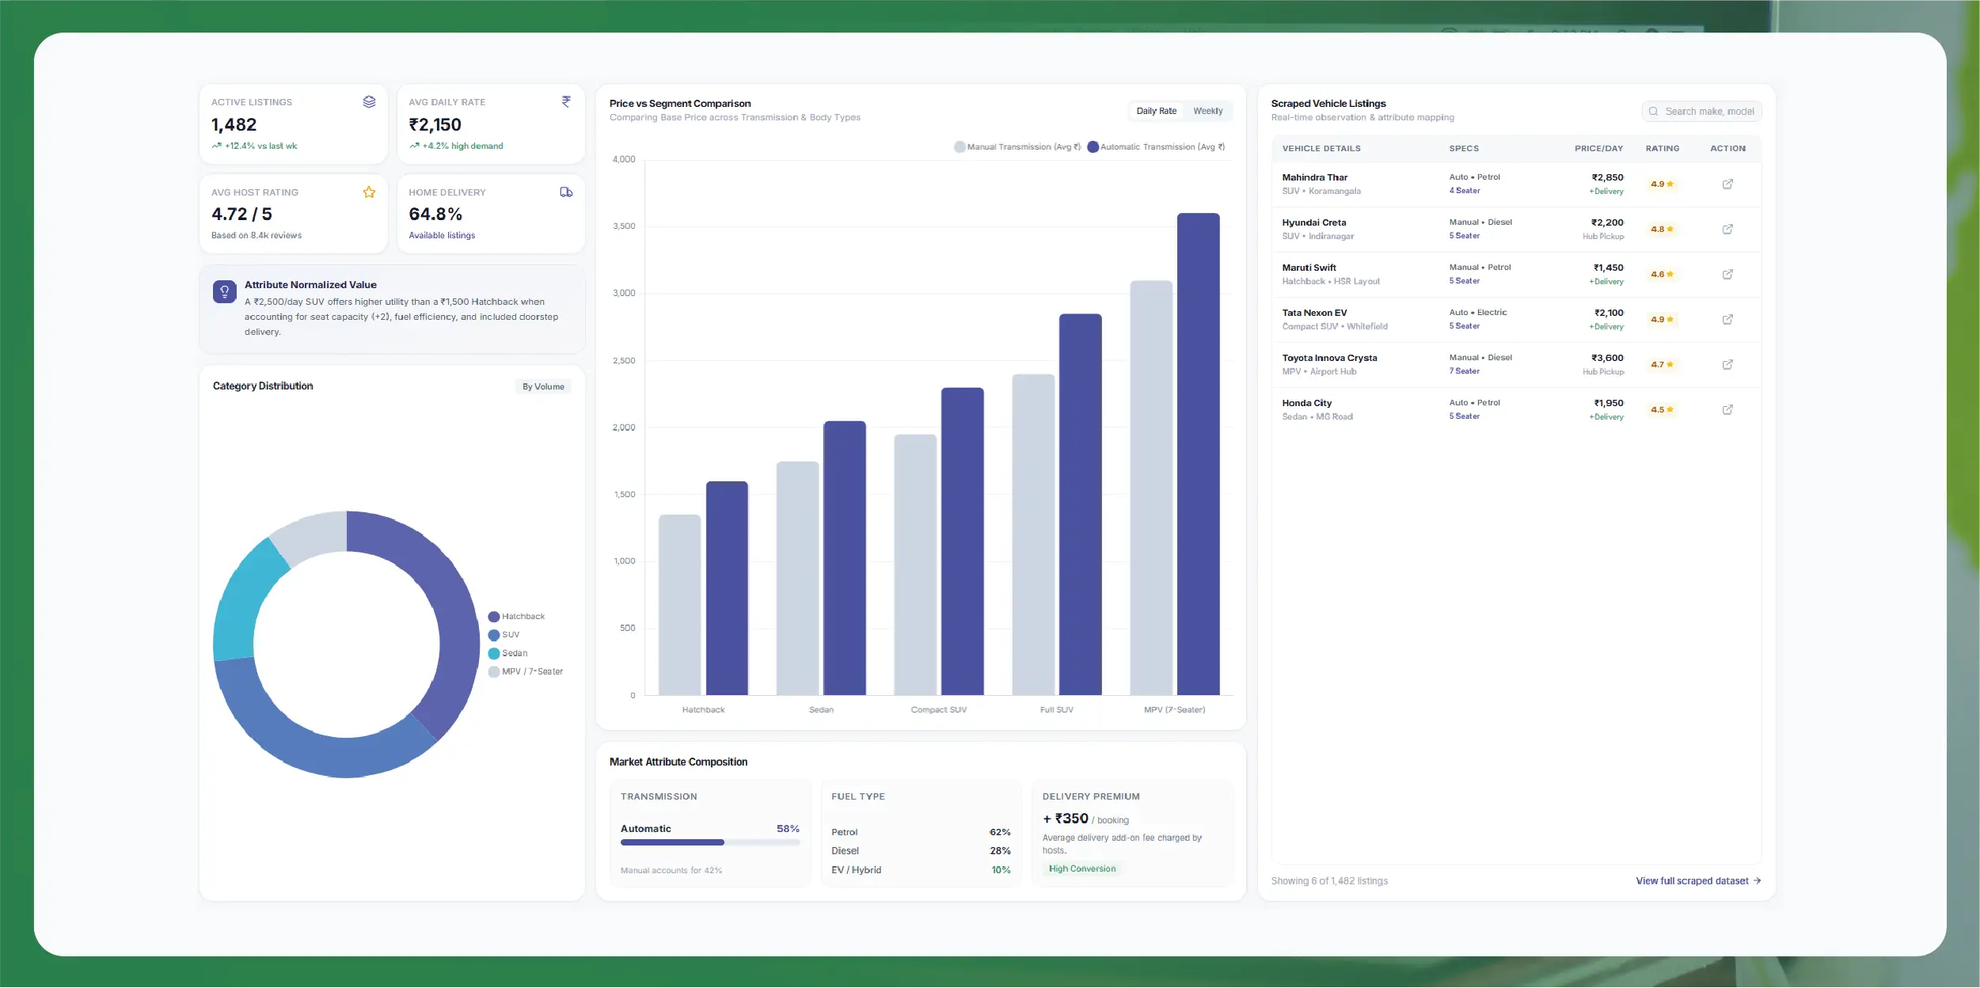Screen dimensions: 1980x988
Task: Click the trend arrow icon next to +12.4% vs last wk
Action: [x=216, y=146]
